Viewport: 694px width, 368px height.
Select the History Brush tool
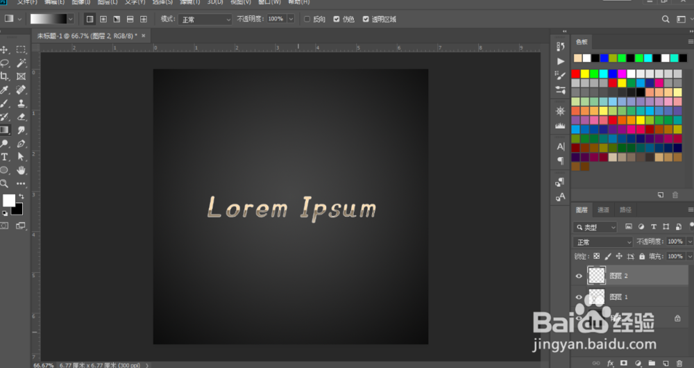coord(4,117)
